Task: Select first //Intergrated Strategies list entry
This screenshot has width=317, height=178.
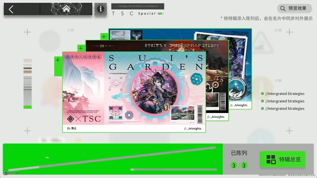Action: tap(283, 94)
